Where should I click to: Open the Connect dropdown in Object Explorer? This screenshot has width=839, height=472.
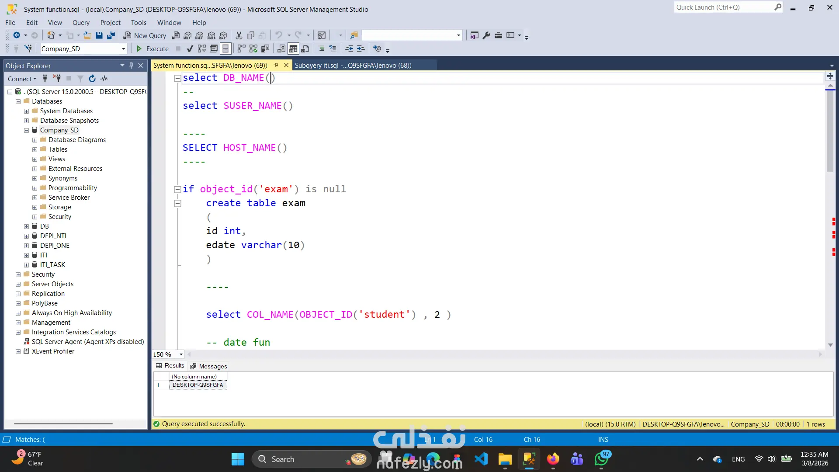pos(22,79)
